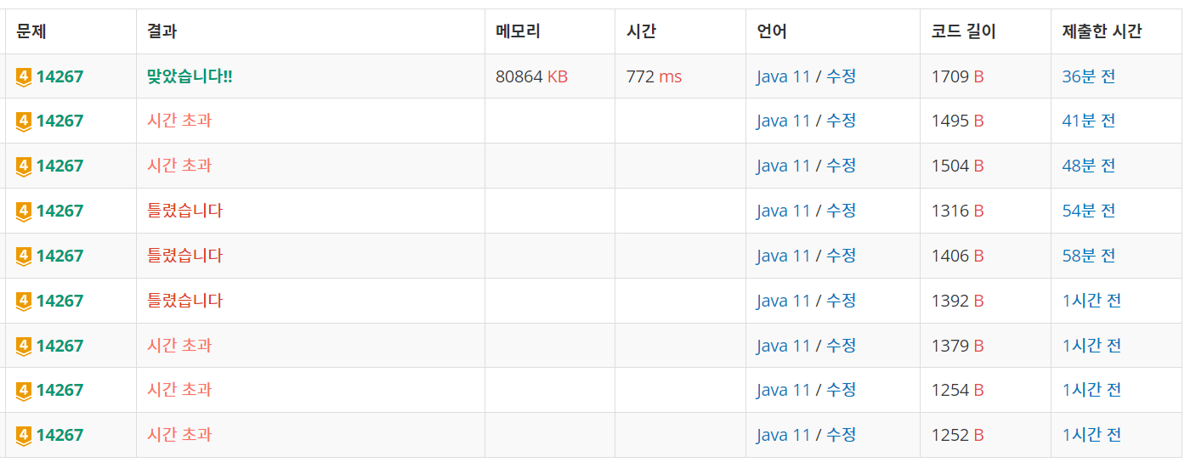Click the 54분 전 submission time
Screen dimensions: 1196x468
pos(1089,211)
